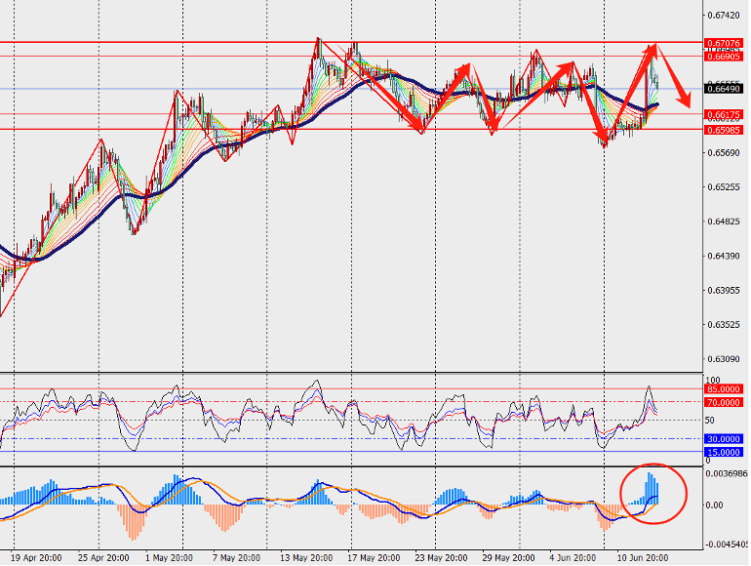This screenshot has width=751, height=566.
Task: Click the -0.004540 MACD scale value
Action: [x=727, y=546]
